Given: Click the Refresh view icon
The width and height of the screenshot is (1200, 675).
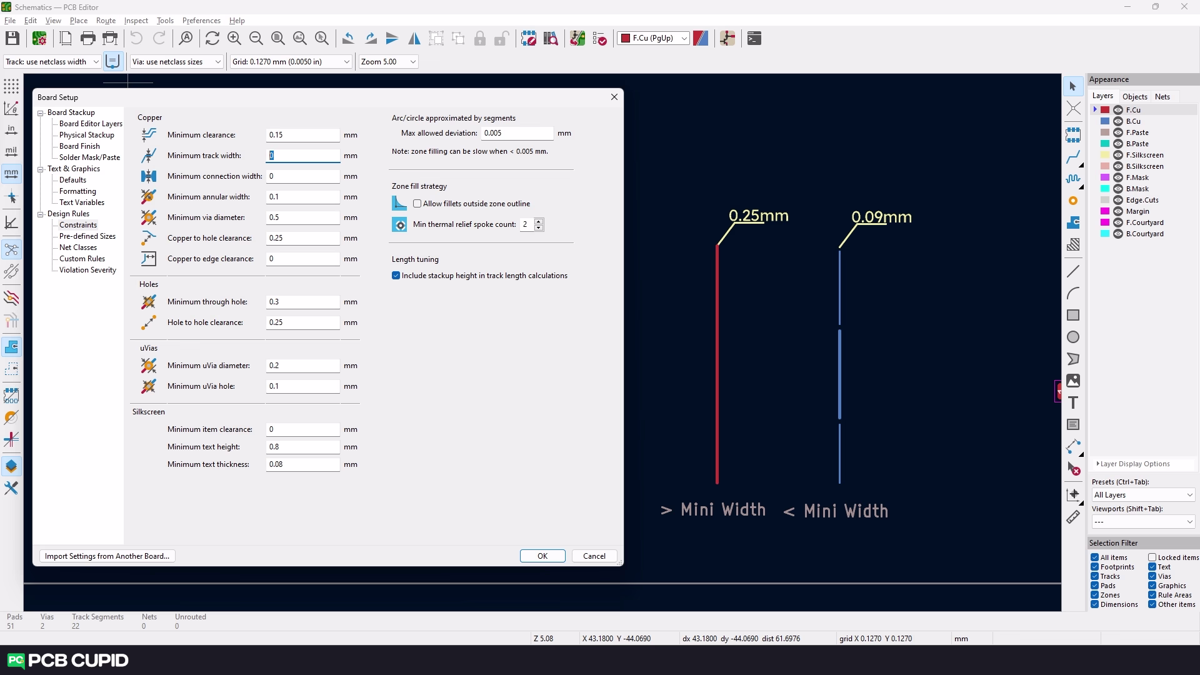Looking at the screenshot, I should (212, 39).
